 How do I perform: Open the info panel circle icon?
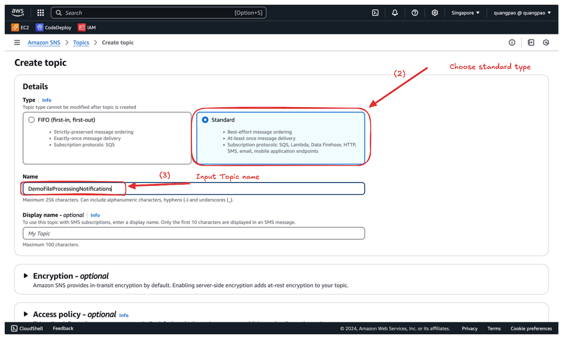[512, 43]
